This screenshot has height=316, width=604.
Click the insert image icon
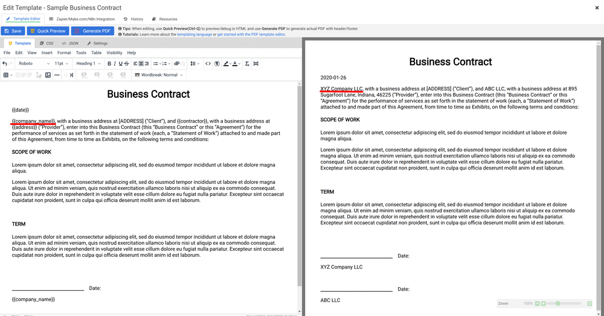point(48,75)
